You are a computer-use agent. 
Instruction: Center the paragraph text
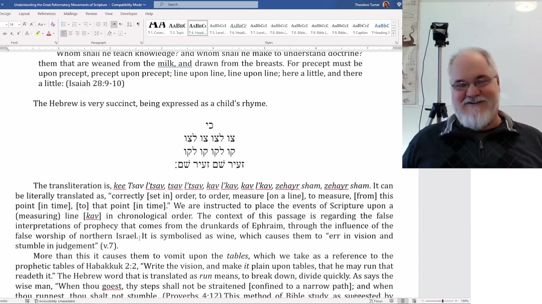click(70, 33)
